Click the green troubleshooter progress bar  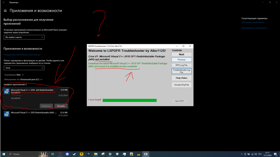tap(130, 100)
